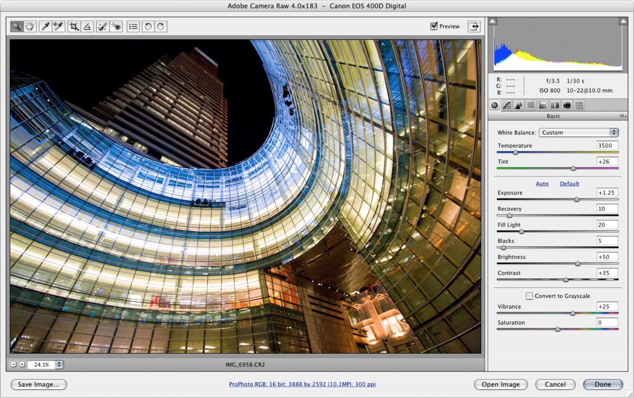The width and height of the screenshot is (634, 398).
Task: Click the Vibrance value field +25
Action: coord(607,306)
